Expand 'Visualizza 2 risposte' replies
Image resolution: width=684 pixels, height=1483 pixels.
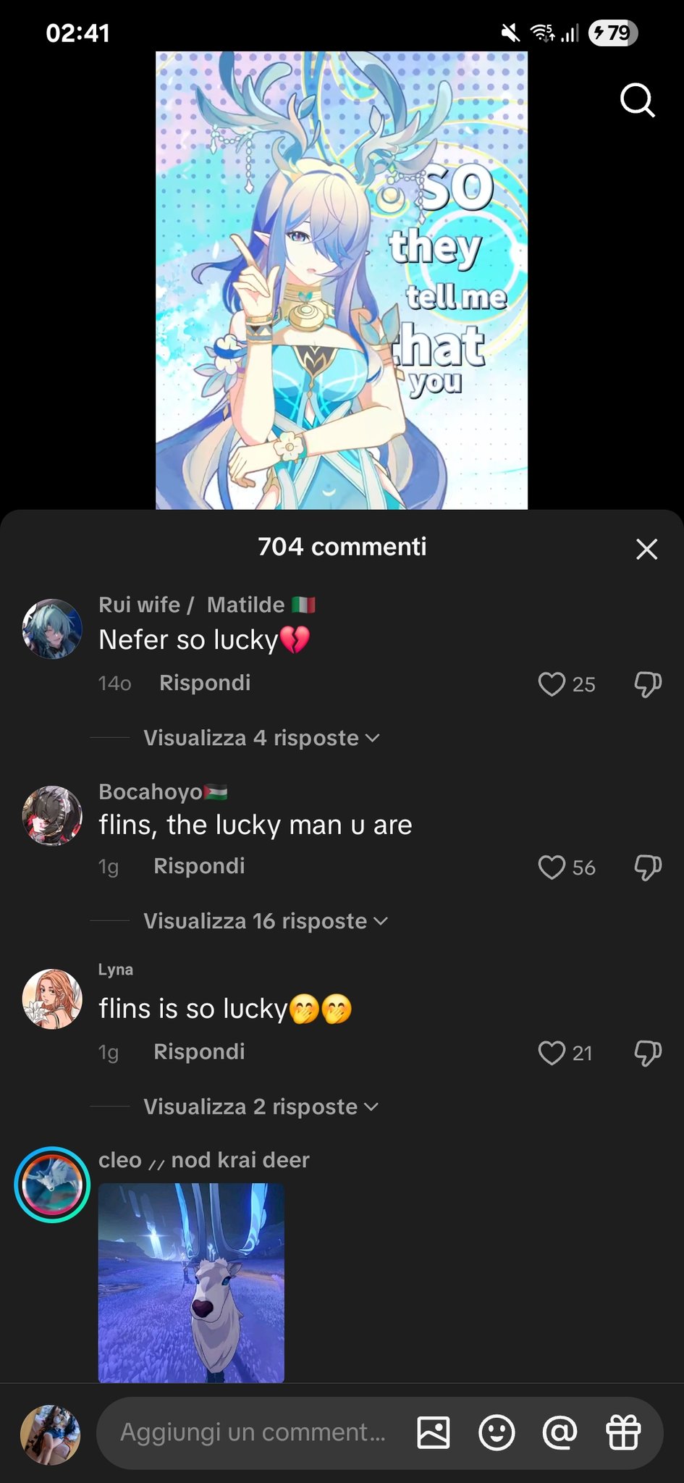(261, 1106)
